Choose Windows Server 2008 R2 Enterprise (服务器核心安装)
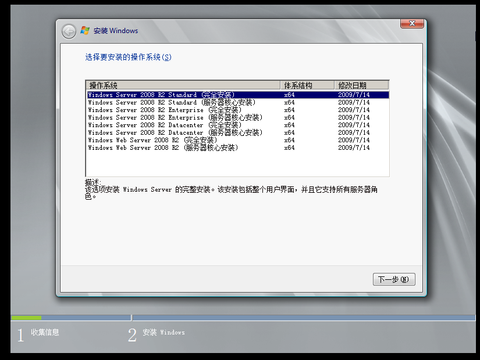Screen dimensions: 480x360 tap(175, 117)
